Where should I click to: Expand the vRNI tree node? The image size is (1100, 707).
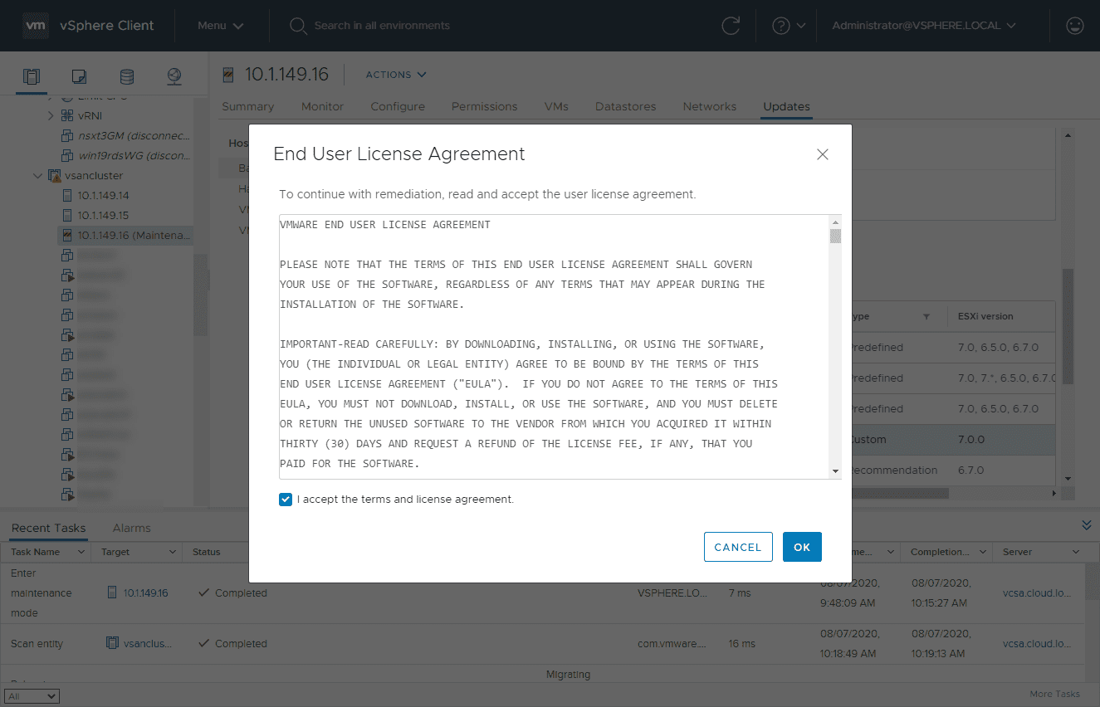pyautogui.click(x=50, y=115)
